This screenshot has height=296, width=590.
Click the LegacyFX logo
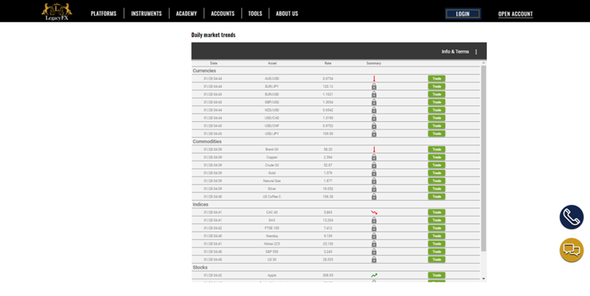click(x=57, y=12)
